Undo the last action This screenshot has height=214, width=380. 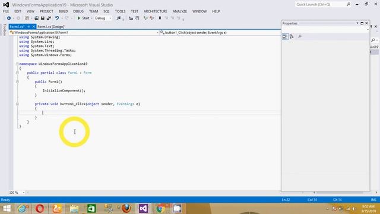[57, 18]
